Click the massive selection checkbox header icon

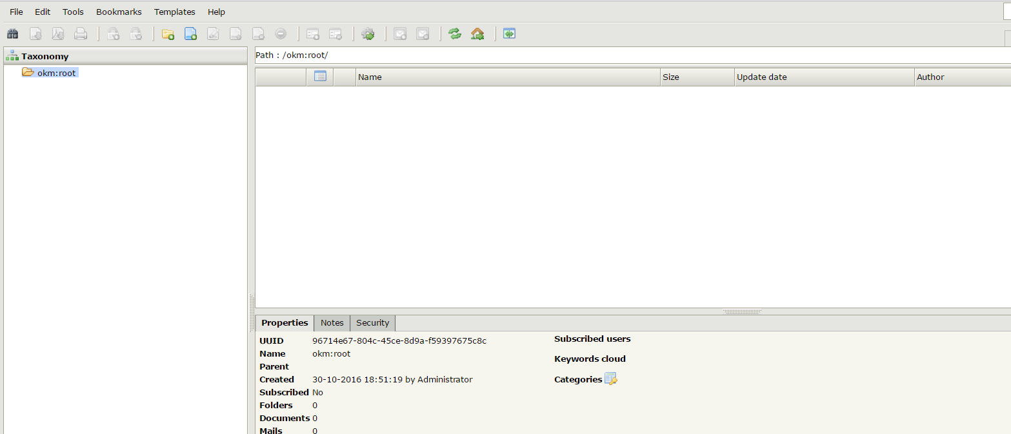(x=320, y=76)
